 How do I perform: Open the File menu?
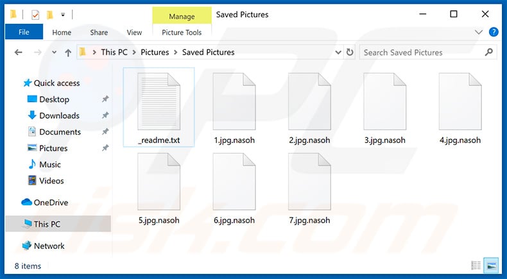click(x=24, y=32)
